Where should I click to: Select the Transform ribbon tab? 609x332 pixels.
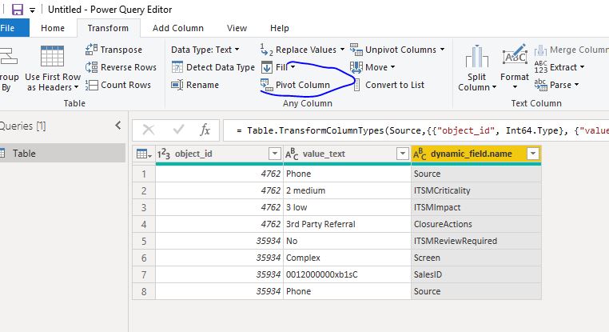tap(108, 28)
